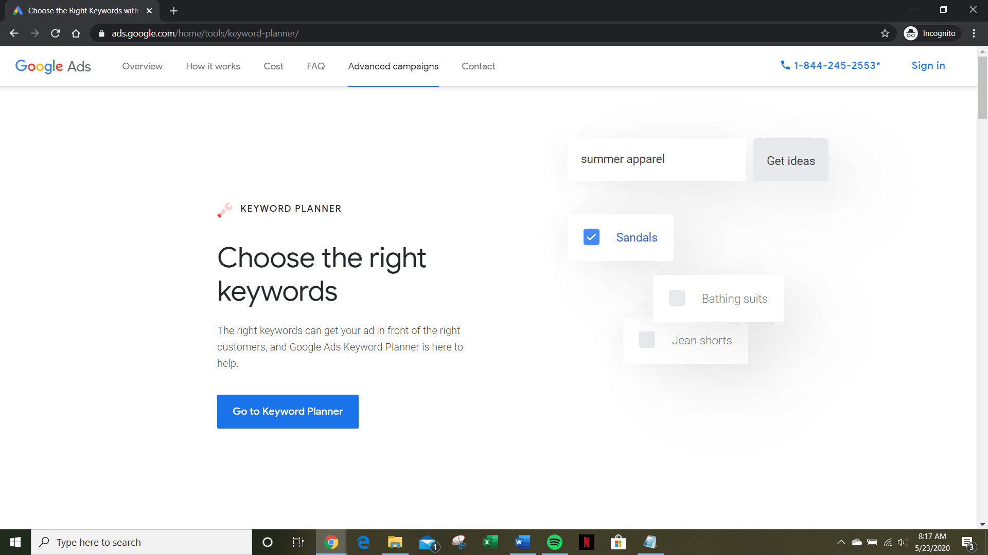Click the Jean shorts keyword label

[701, 340]
